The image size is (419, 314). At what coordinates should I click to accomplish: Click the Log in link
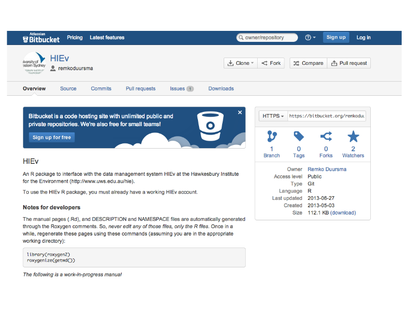[x=363, y=38]
